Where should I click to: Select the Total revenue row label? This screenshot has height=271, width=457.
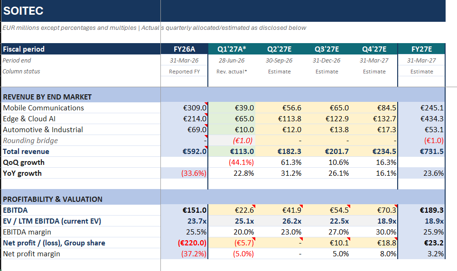(x=81, y=151)
